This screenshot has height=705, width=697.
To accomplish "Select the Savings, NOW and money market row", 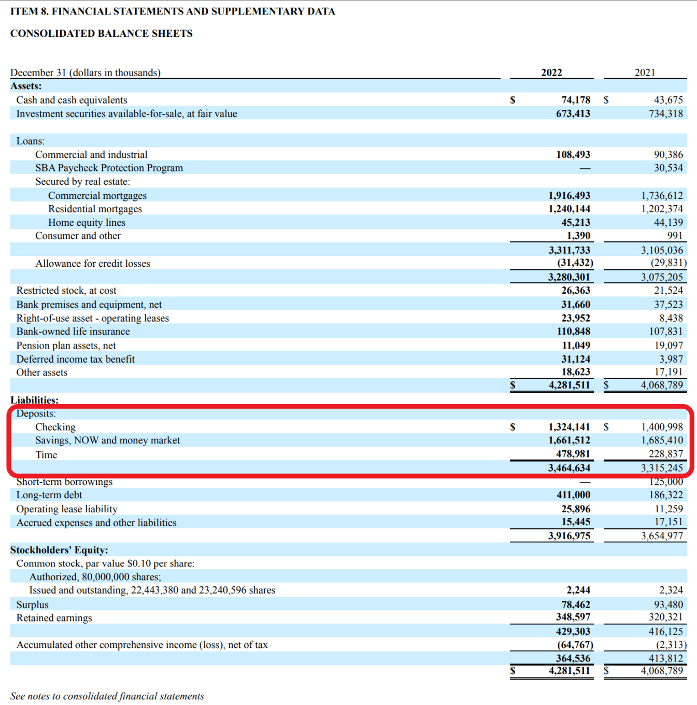I will [107, 440].
